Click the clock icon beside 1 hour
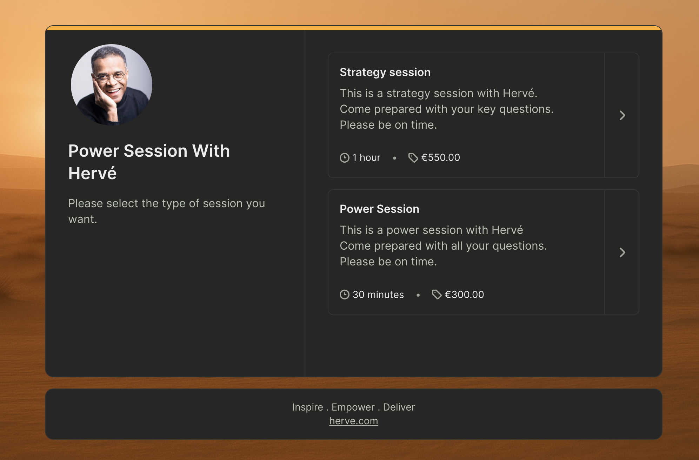The image size is (699, 460). 345,158
